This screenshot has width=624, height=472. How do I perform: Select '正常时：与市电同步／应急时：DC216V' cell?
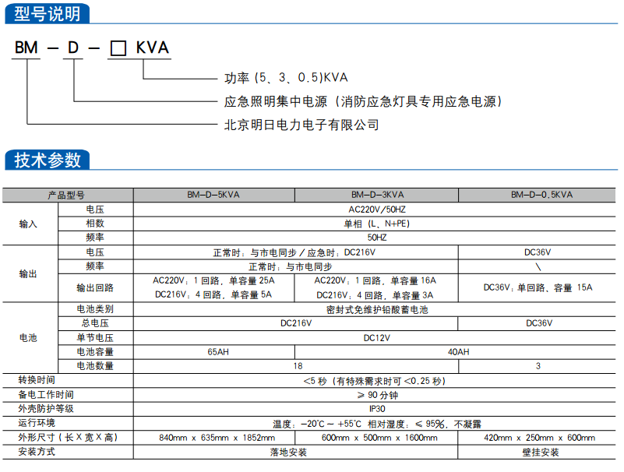coord(294,252)
